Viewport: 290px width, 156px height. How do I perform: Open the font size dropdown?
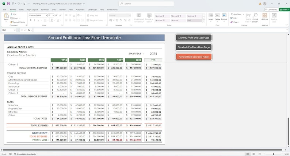(x=53, y=15)
